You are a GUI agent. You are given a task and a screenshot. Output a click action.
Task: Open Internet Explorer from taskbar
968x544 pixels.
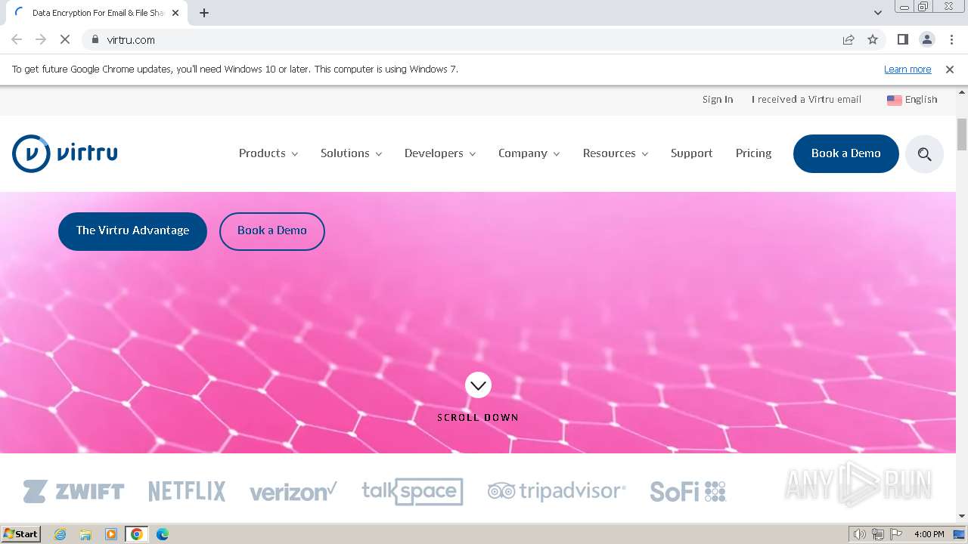[x=60, y=534]
